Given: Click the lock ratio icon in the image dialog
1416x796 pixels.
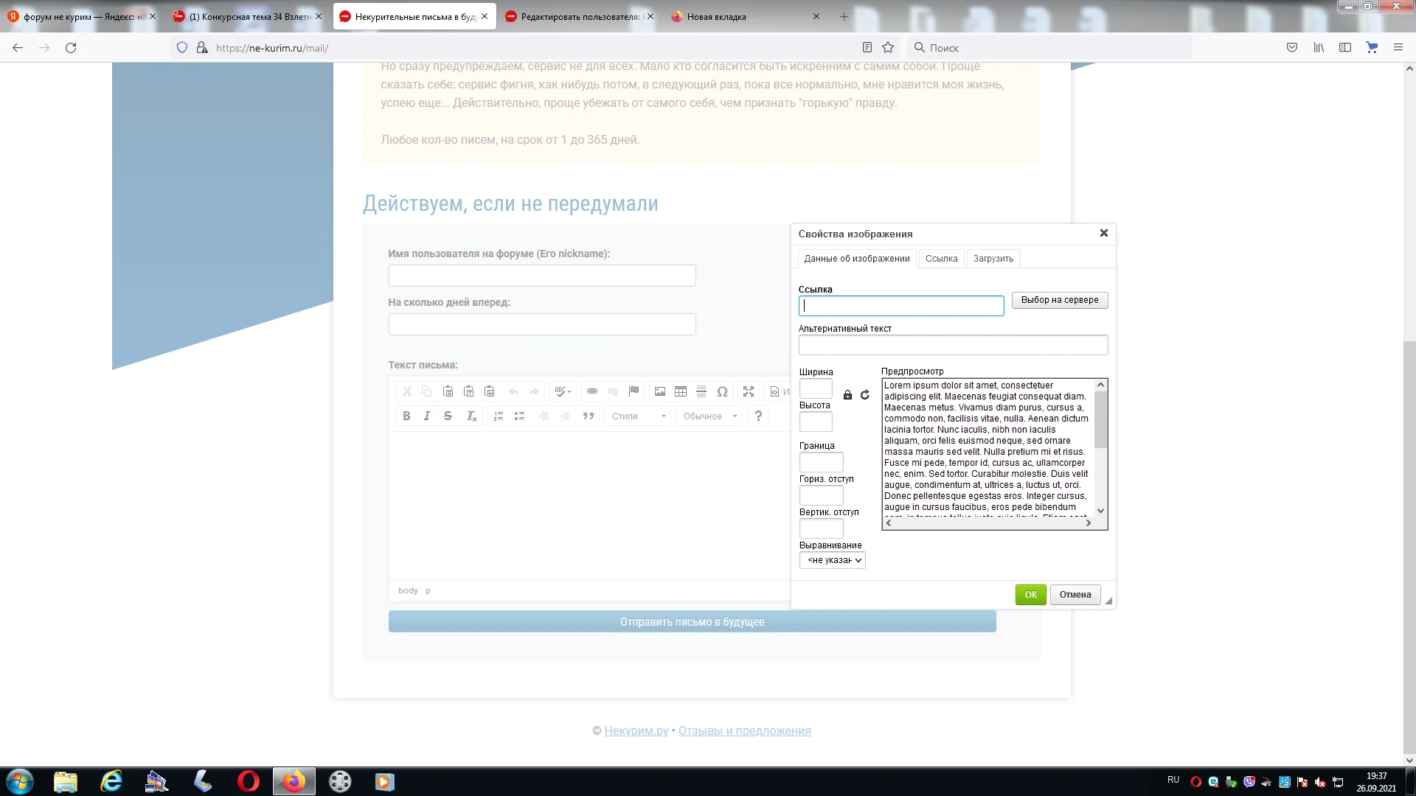Looking at the screenshot, I should (x=847, y=395).
